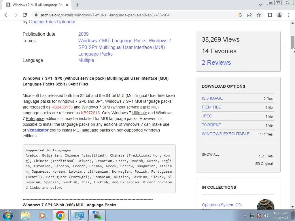The width and height of the screenshot is (295, 221).
Task: Open Operating System CD-ROMs collection
Action: click(222, 205)
